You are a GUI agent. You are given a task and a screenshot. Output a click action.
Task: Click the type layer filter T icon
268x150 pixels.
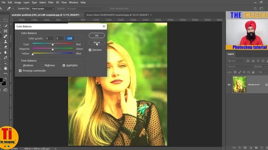[x=258, y=61]
